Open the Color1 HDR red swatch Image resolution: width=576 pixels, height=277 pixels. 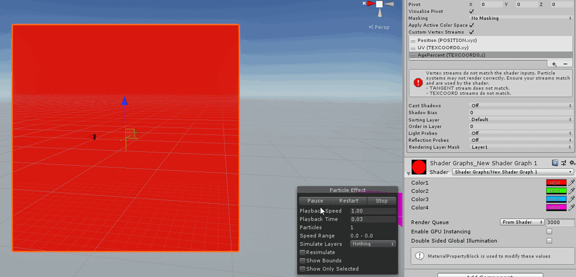click(x=556, y=182)
